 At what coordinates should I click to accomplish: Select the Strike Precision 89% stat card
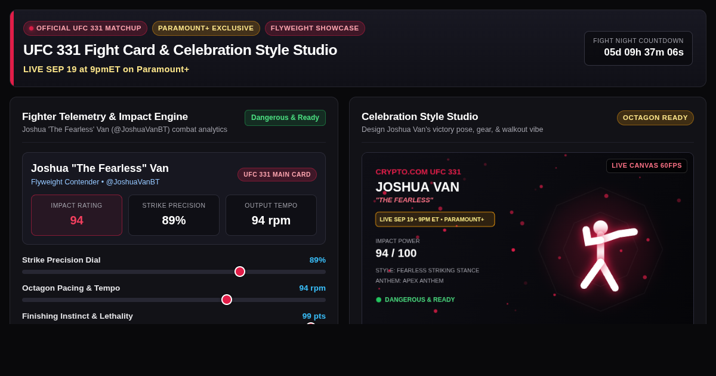[174, 215]
